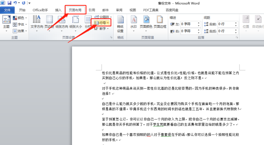Open theme 字体 (Fonts) dropdown
The width and height of the screenshot is (264, 145).
[20, 24]
